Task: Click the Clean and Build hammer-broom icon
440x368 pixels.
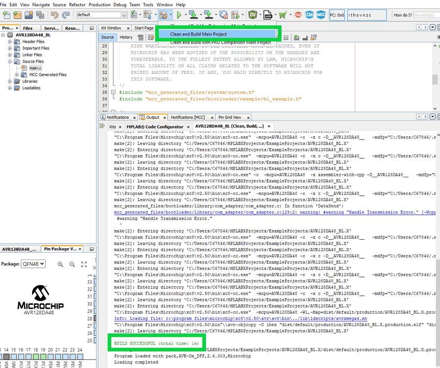Action: (163, 14)
